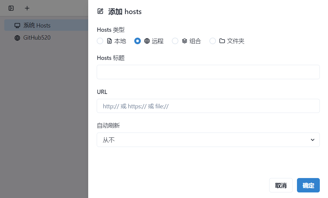
Task: Click the 自动刷新 label
Action: pyautogui.click(x=108, y=125)
